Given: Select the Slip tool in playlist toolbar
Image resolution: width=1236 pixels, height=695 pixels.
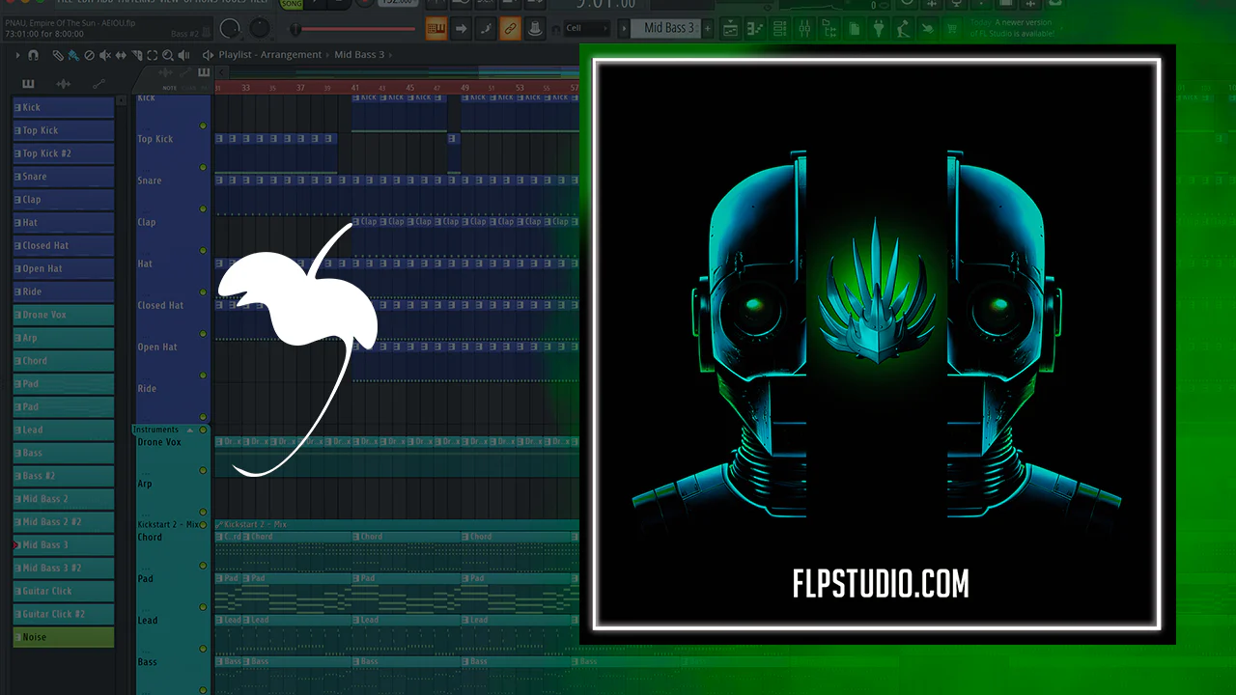Looking at the screenshot, I should pyautogui.click(x=120, y=55).
